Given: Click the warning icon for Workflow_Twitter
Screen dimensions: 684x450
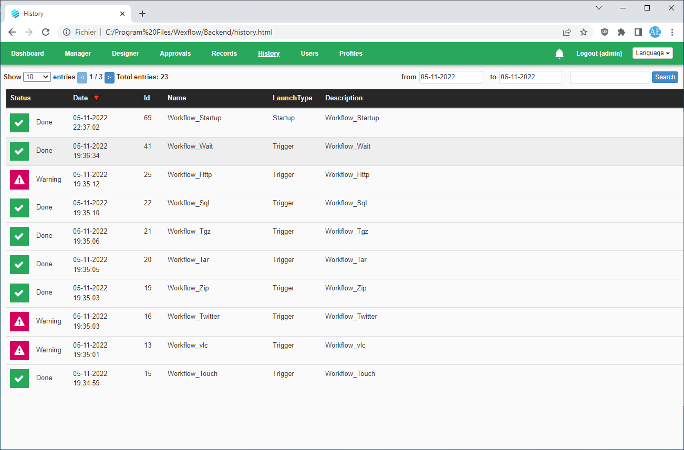Looking at the screenshot, I should 19,321.
